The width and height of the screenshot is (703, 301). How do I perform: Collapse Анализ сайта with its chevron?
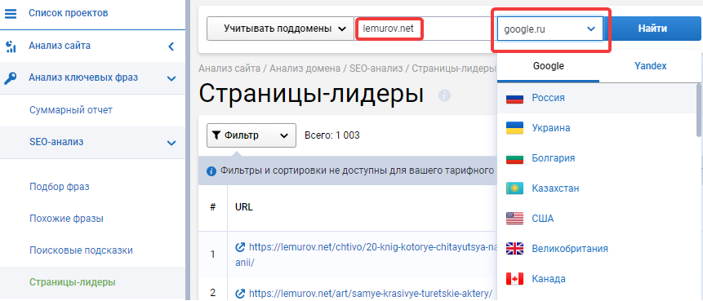(171, 46)
